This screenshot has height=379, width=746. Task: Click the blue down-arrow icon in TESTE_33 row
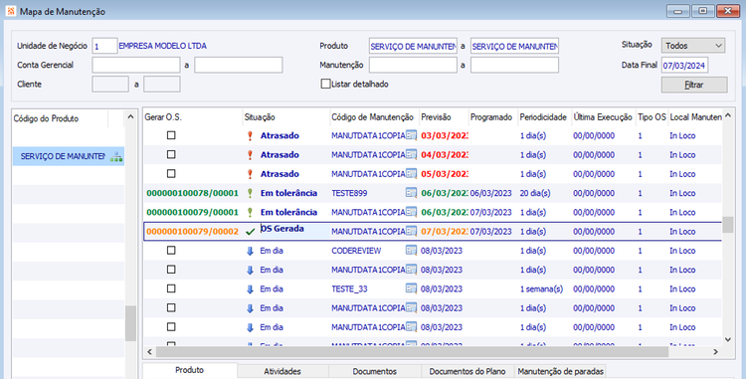(x=250, y=289)
